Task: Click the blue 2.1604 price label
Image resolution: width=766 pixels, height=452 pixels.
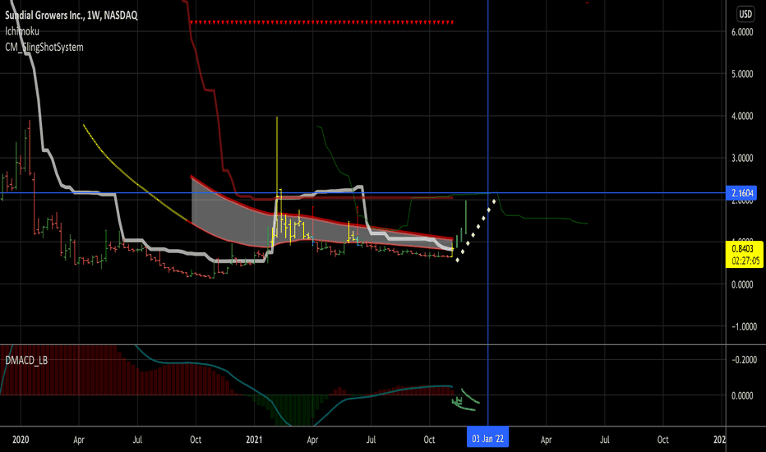Action: click(741, 193)
